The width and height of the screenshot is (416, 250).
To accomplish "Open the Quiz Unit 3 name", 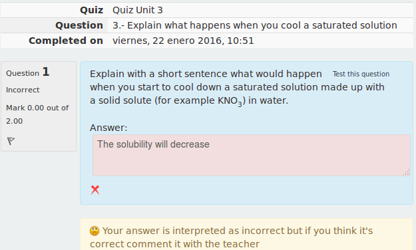I will [137, 10].
